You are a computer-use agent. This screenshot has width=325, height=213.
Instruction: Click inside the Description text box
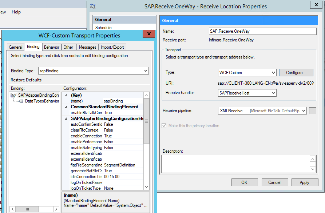click(236, 164)
